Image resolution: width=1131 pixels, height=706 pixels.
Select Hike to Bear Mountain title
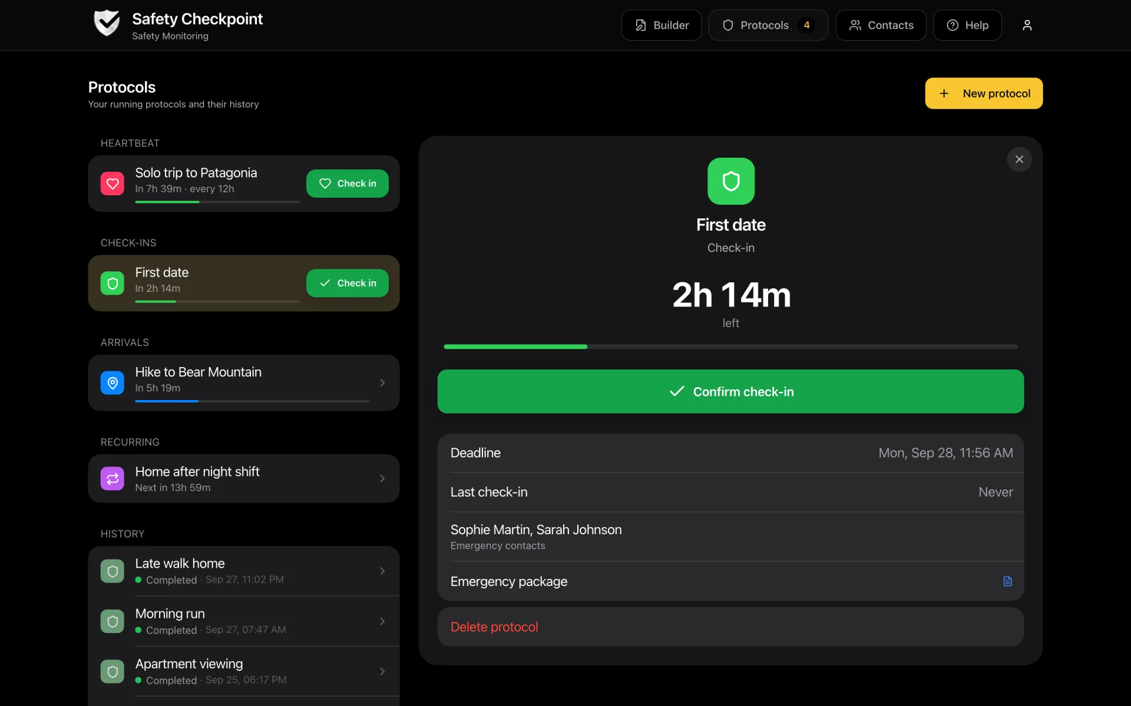coord(198,372)
